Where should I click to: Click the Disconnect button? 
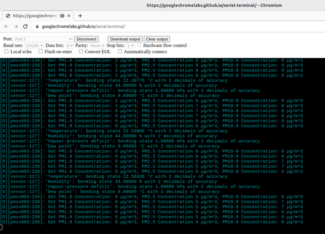tap(86, 39)
